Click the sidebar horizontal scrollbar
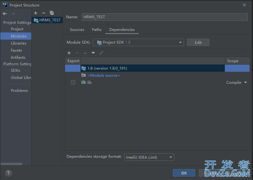Screen dimensions: 253x180 pyautogui.click(x=11, y=164)
